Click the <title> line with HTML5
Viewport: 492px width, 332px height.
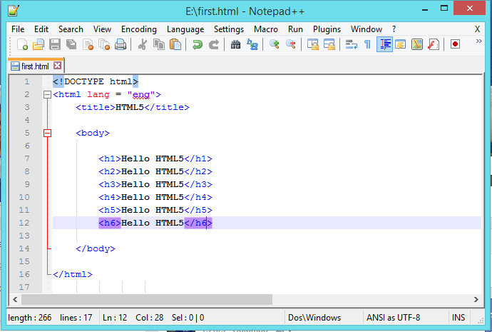[x=133, y=107]
